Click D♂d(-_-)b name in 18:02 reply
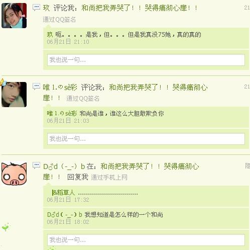This screenshot has width=250, height=250. tap(65, 214)
